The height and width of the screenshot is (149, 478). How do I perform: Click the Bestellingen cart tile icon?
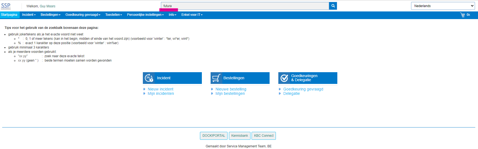point(216,78)
